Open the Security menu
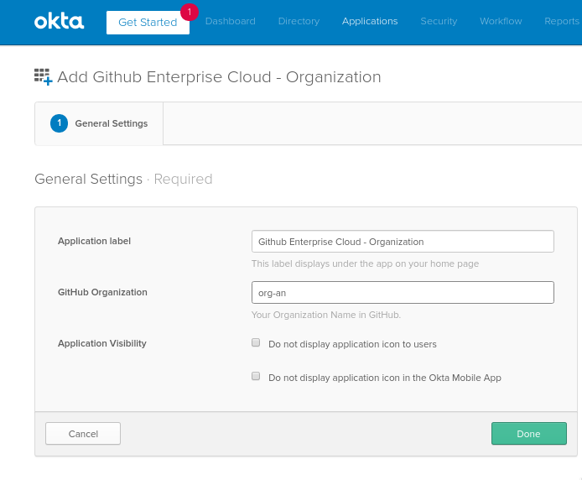This screenshot has width=582, height=480. click(439, 21)
